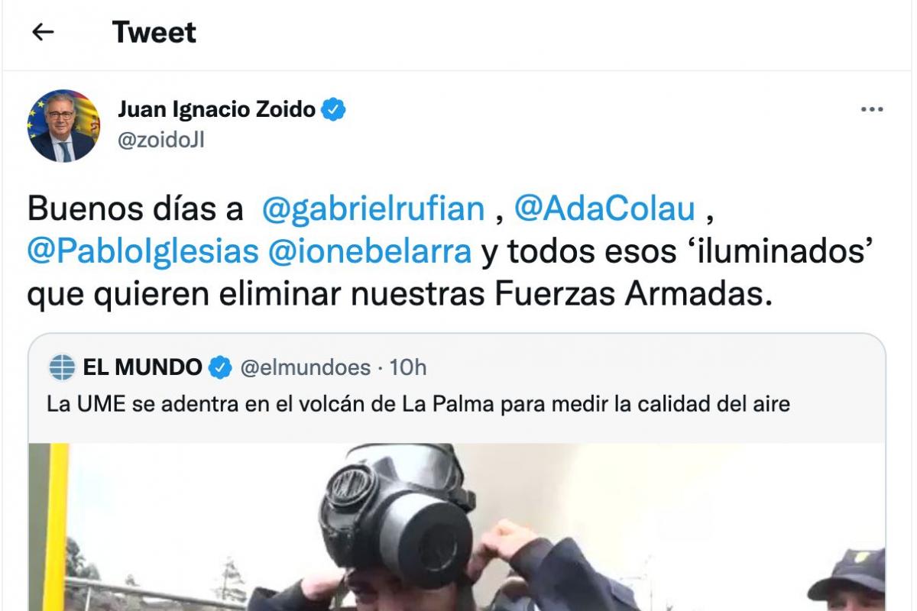This screenshot has width=917, height=611.
Task: Select the @PabloIglesias mention
Action: pyautogui.click(x=143, y=251)
